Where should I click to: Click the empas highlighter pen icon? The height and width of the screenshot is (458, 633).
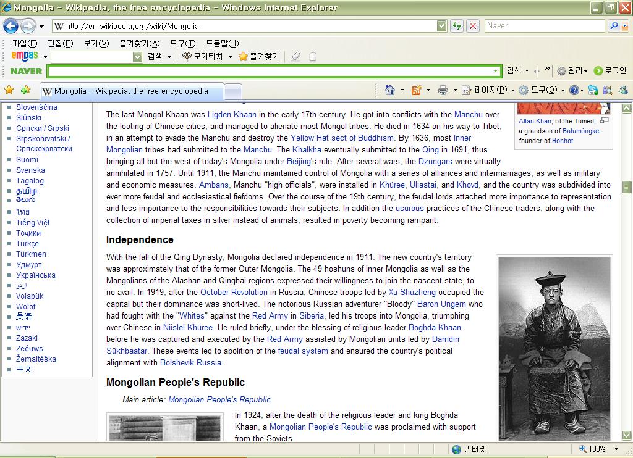pyautogui.click(x=295, y=56)
